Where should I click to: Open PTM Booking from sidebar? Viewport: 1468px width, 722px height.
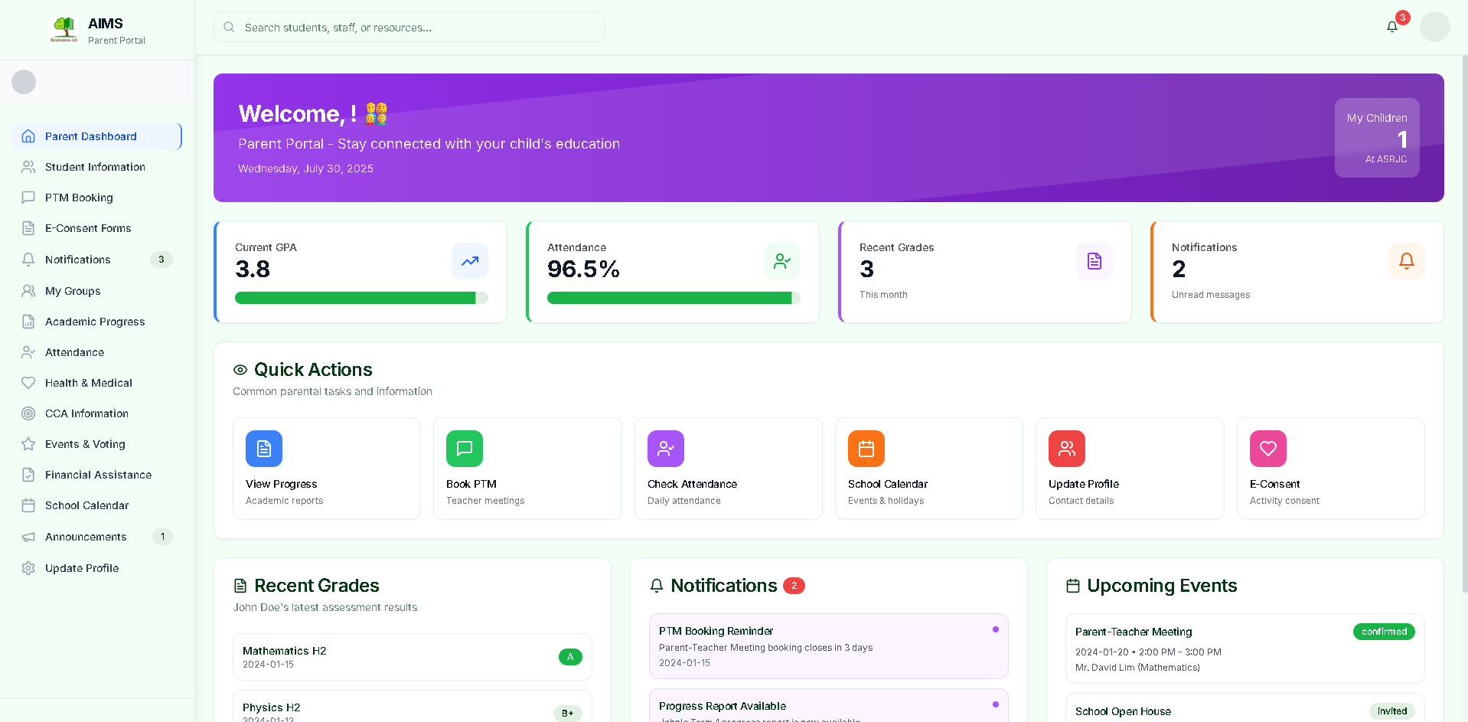[97, 198]
